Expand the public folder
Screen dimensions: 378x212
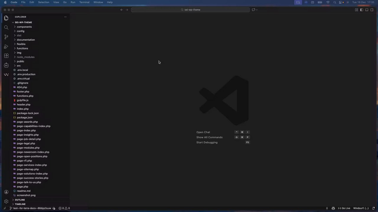[41, 61]
